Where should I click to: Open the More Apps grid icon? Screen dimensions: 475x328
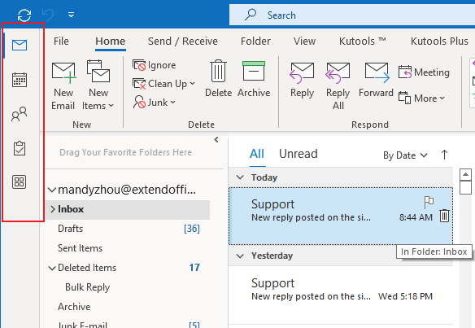pos(19,182)
